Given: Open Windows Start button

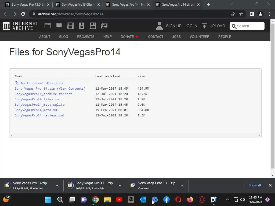Looking at the screenshot, I should (x=48, y=200).
